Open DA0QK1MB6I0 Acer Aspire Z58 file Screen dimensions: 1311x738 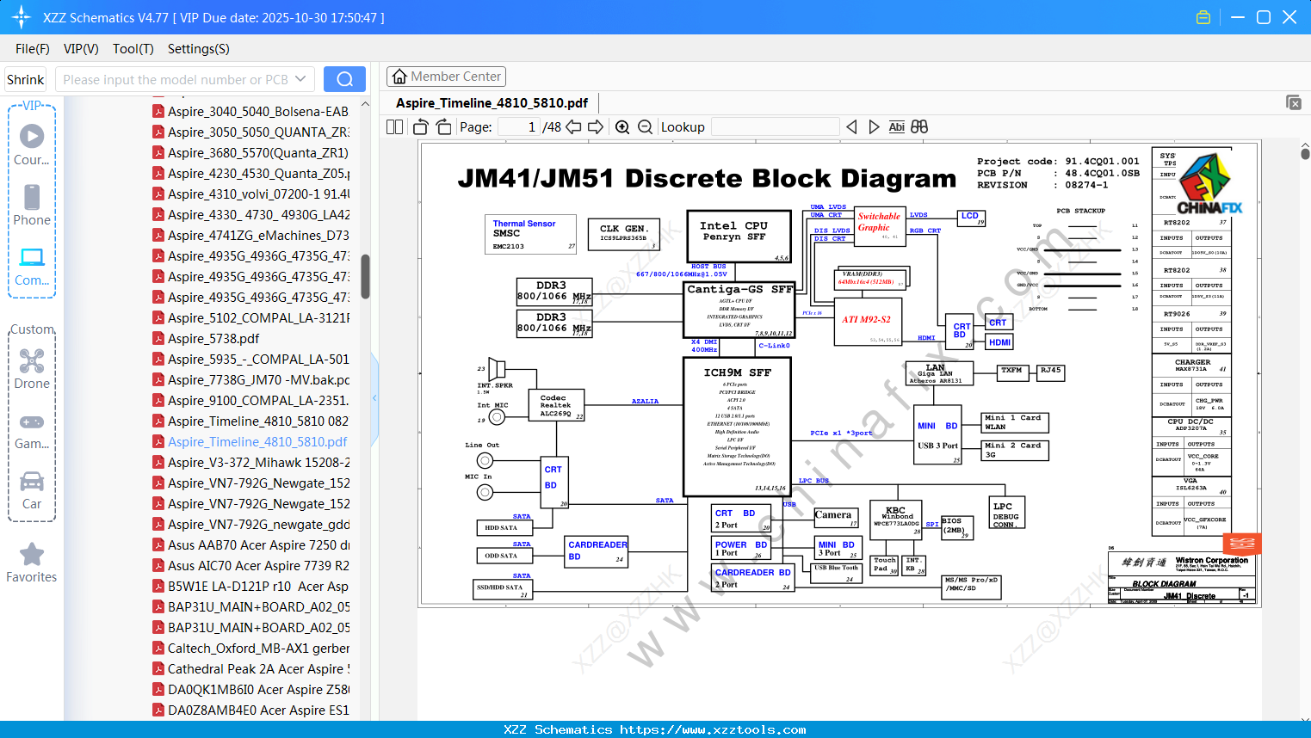point(258,689)
